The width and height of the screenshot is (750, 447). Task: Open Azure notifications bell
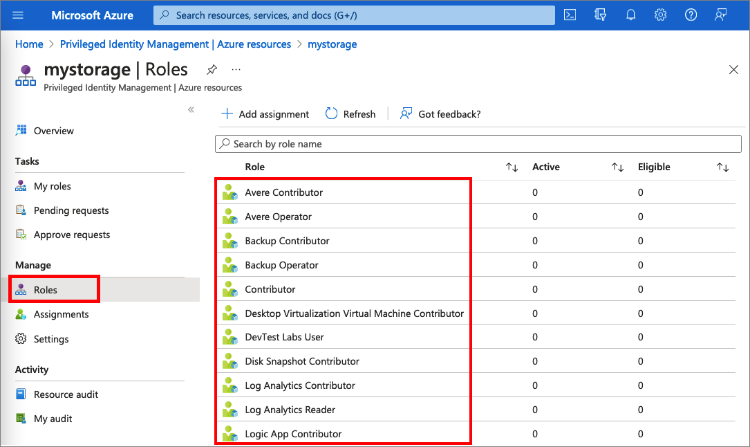[630, 15]
